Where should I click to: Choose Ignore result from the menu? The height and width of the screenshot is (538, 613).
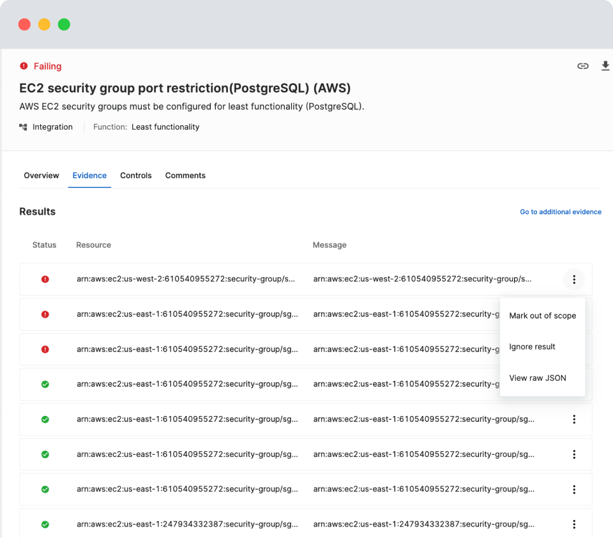click(532, 347)
